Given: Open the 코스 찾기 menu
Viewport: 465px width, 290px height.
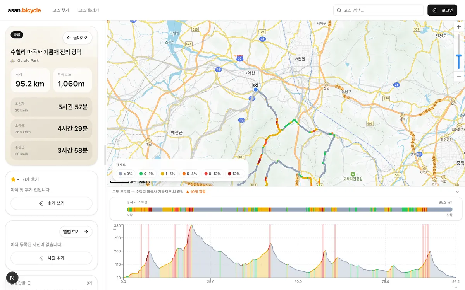Looking at the screenshot, I should (x=61, y=10).
